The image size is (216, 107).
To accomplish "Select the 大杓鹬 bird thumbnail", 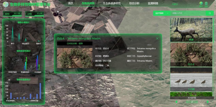I will pos(191,79).
